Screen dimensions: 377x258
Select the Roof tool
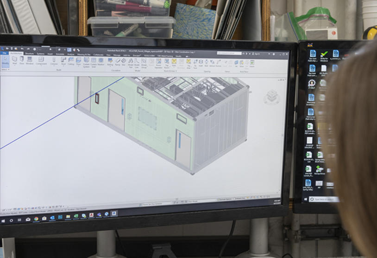click(63, 61)
